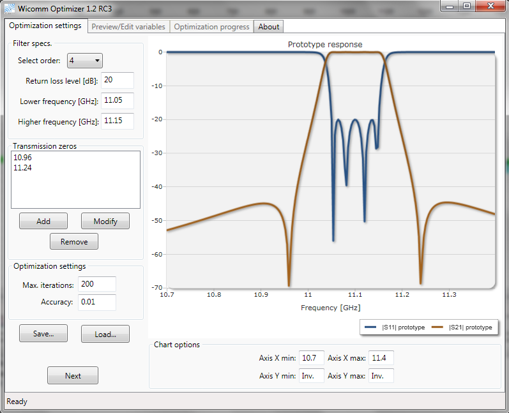Viewport: 509px width, 413px height.
Task: Click the Higher frequency input field
Action: tap(118, 121)
